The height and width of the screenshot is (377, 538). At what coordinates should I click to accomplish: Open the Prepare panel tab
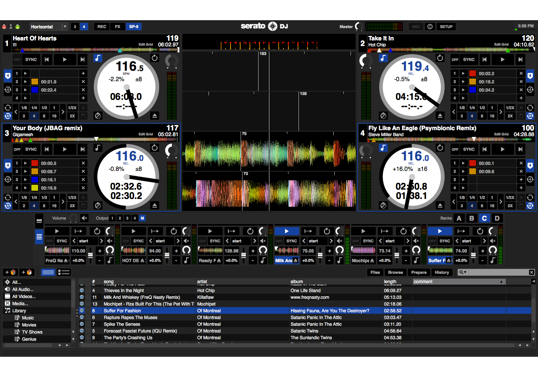pos(419,272)
